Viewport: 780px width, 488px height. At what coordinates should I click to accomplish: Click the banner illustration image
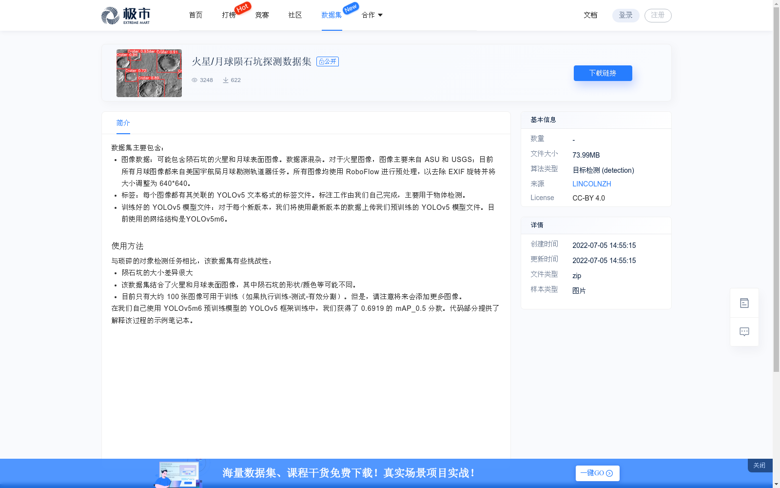(x=178, y=473)
